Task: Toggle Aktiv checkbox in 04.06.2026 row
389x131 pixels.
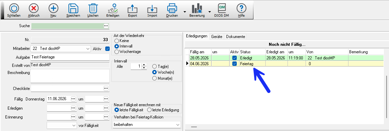Action: 234,64
